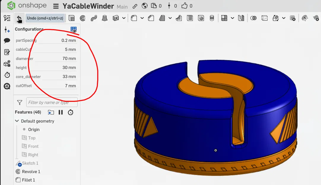321x185 pixels.
Task: Like the document with thumbs up
Action: click(184, 6)
